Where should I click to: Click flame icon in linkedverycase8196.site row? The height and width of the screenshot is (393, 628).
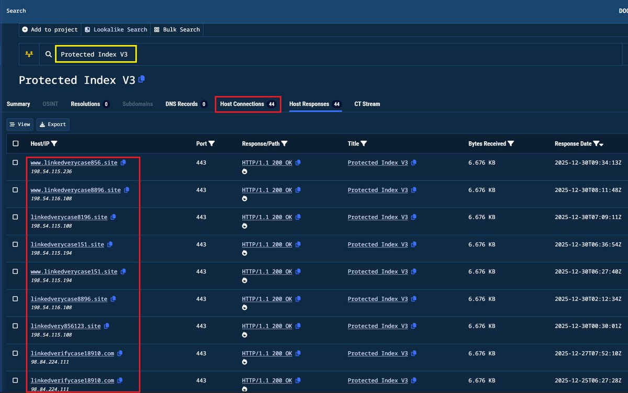click(244, 226)
